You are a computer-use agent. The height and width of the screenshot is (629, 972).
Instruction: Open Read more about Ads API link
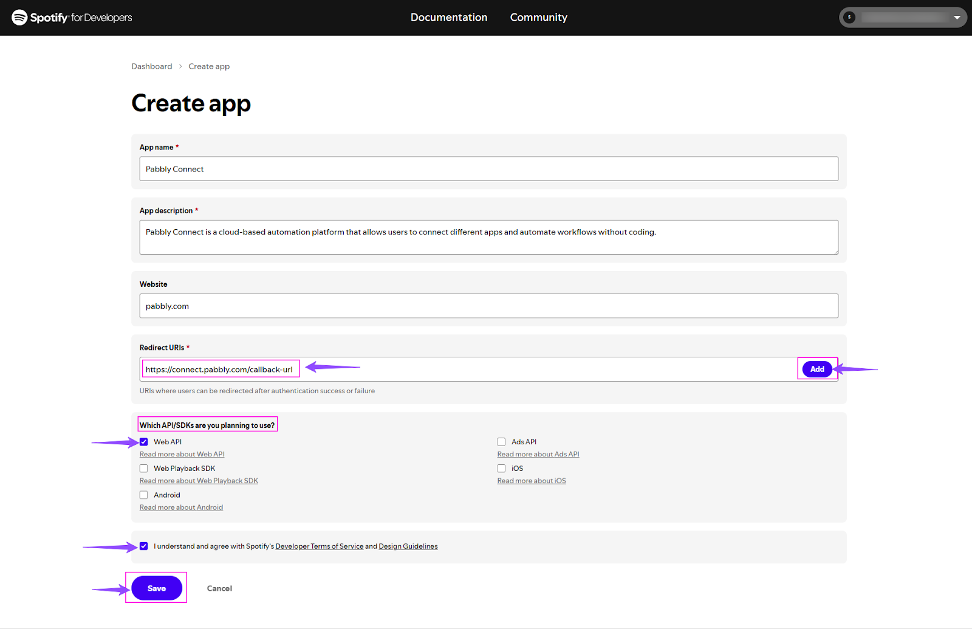coord(538,455)
